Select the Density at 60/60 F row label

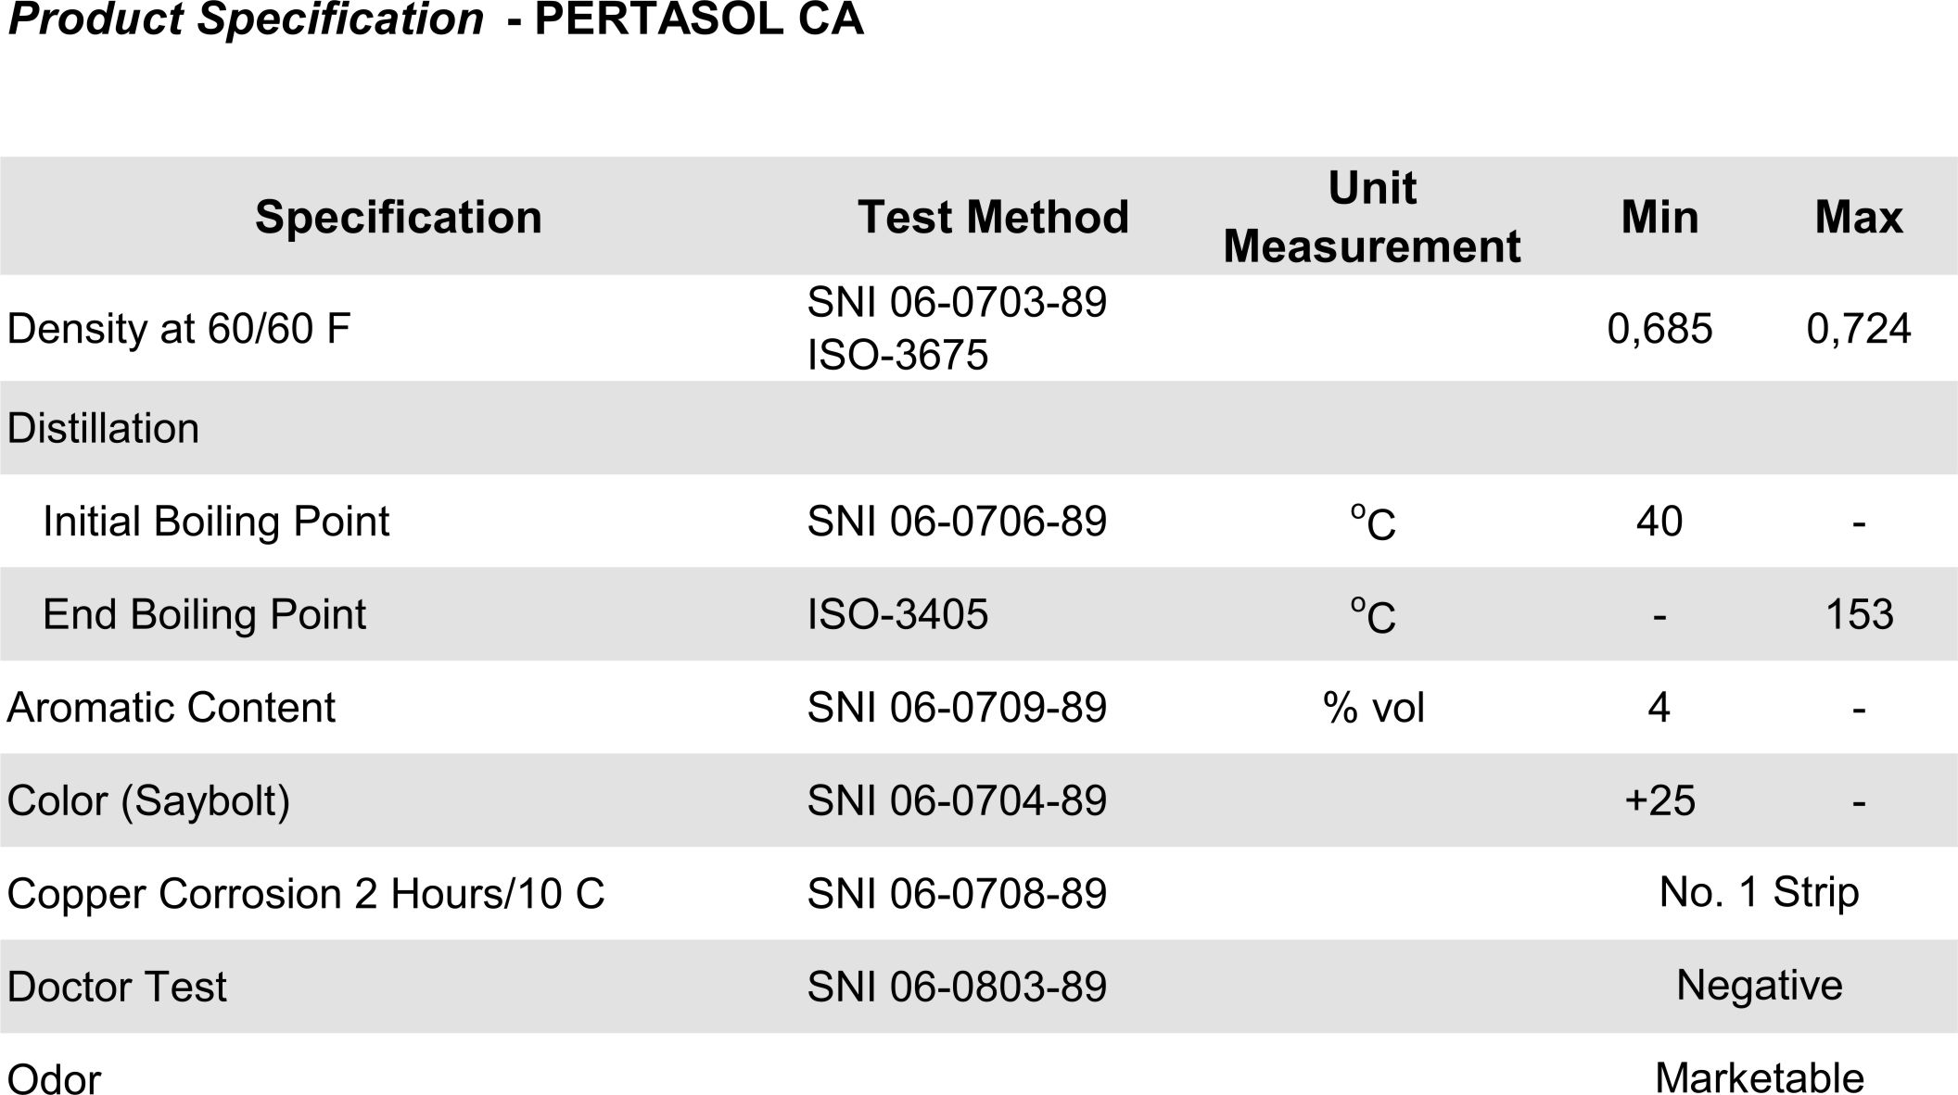[179, 329]
